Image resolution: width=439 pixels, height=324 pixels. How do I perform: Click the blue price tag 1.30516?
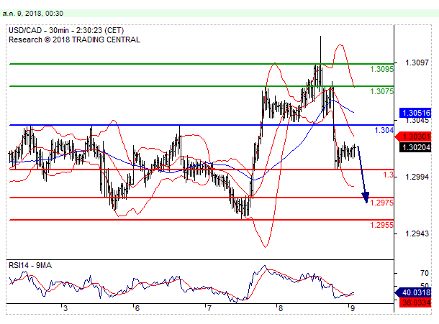[415, 113]
